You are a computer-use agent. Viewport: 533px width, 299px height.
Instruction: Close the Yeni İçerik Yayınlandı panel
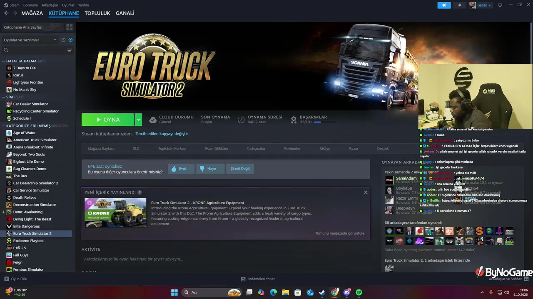[x=366, y=192]
